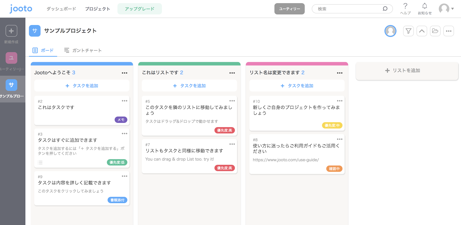
Task: Select the サンプルプロジェクト icon in sidebar
Action: tap(11, 85)
